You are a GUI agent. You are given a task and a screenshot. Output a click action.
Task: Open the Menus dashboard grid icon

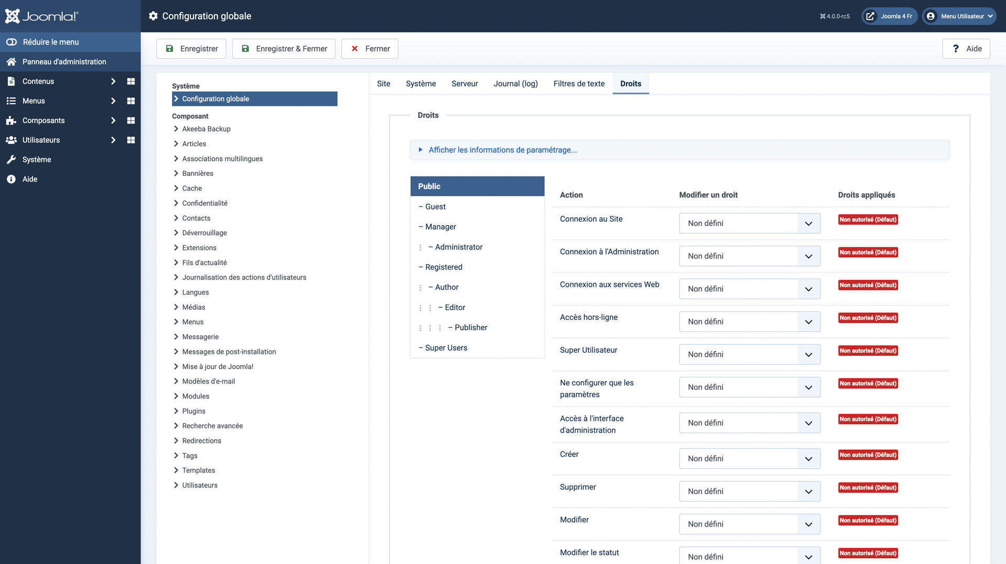(x=131, y=101)
